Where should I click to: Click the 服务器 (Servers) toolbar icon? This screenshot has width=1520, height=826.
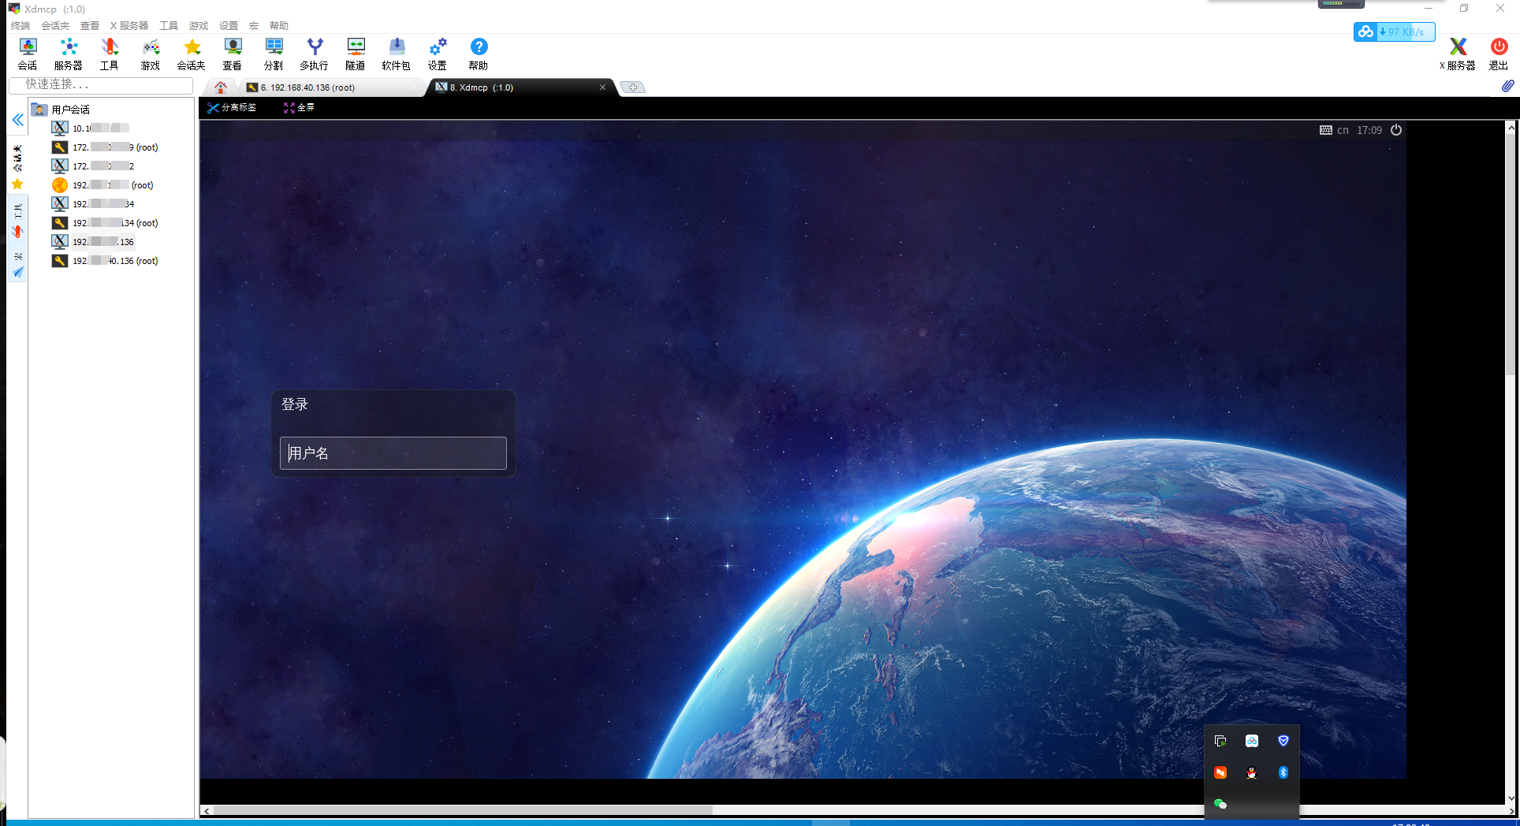pos(69,54)
